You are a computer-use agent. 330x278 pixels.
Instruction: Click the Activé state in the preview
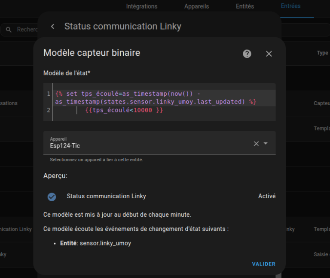266,196
